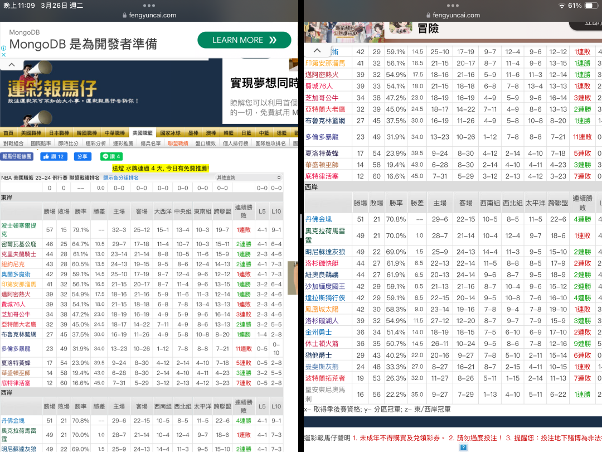
Task: Open the 達拉斯獨行俠 team link
Action: coord(325,298)
